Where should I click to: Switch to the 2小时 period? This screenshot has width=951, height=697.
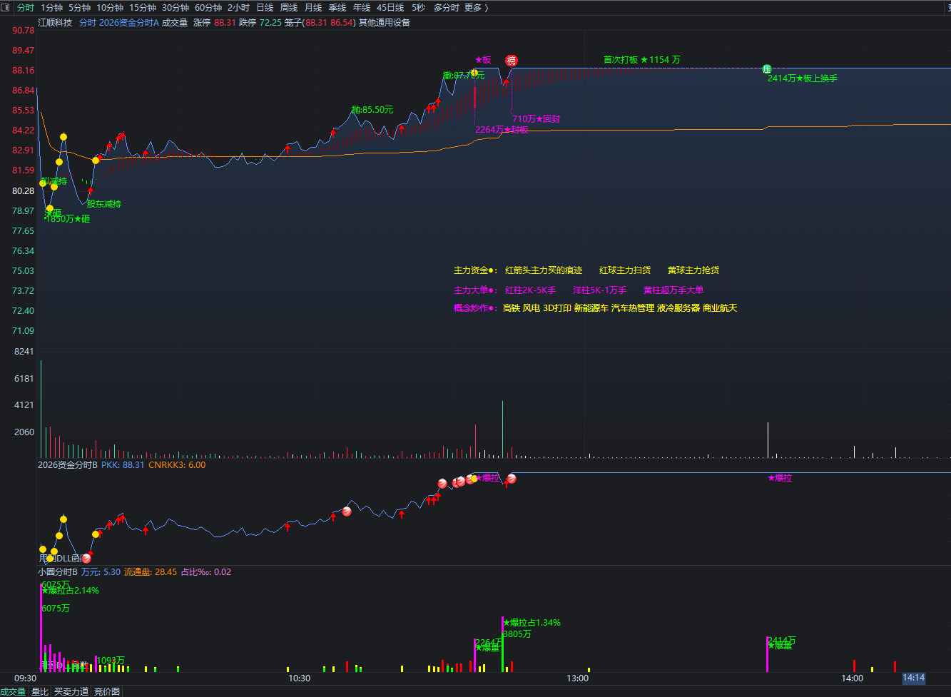point(238,8)
